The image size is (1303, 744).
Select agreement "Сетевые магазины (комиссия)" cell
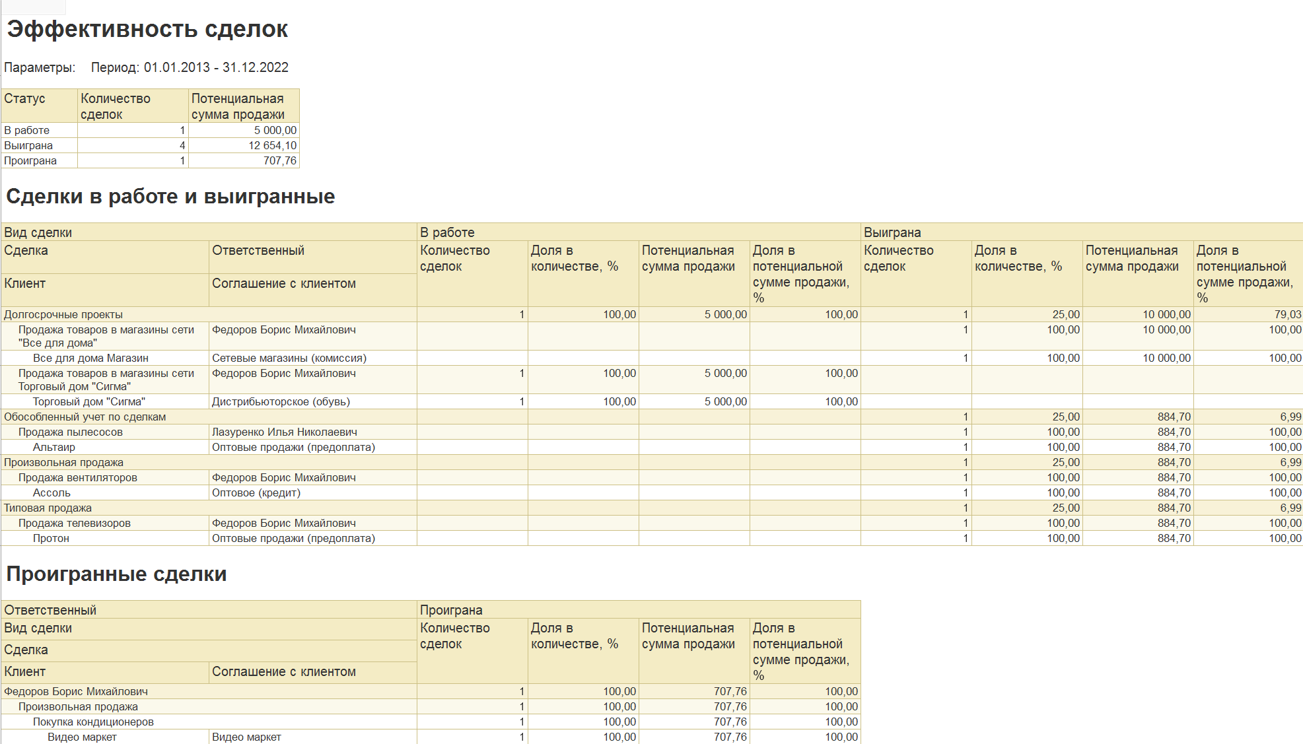[x=289, y=358]
